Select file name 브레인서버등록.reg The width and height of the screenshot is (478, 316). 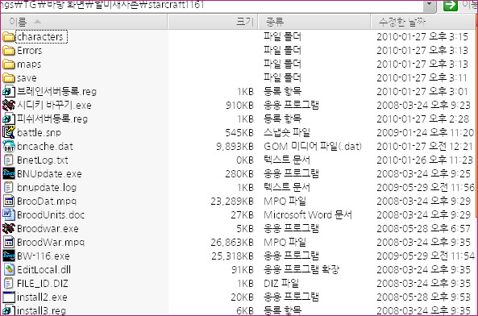coord(56,91)
